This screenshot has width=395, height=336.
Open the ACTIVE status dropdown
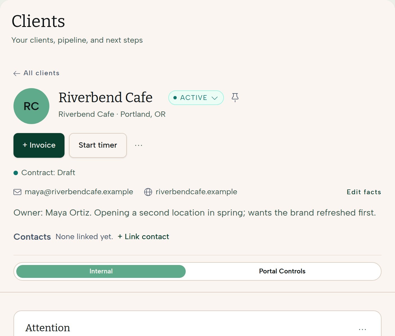tap(196, 98)
